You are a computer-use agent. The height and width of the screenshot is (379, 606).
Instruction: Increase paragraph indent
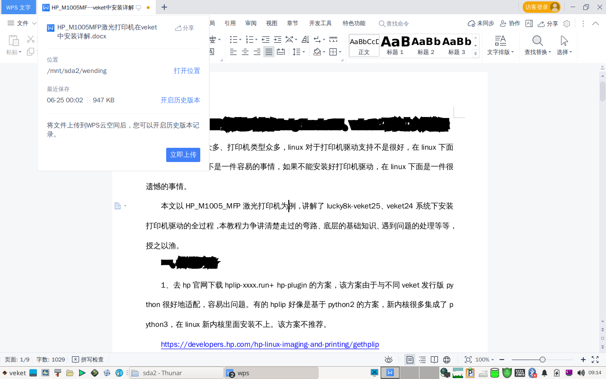(277, 39)
